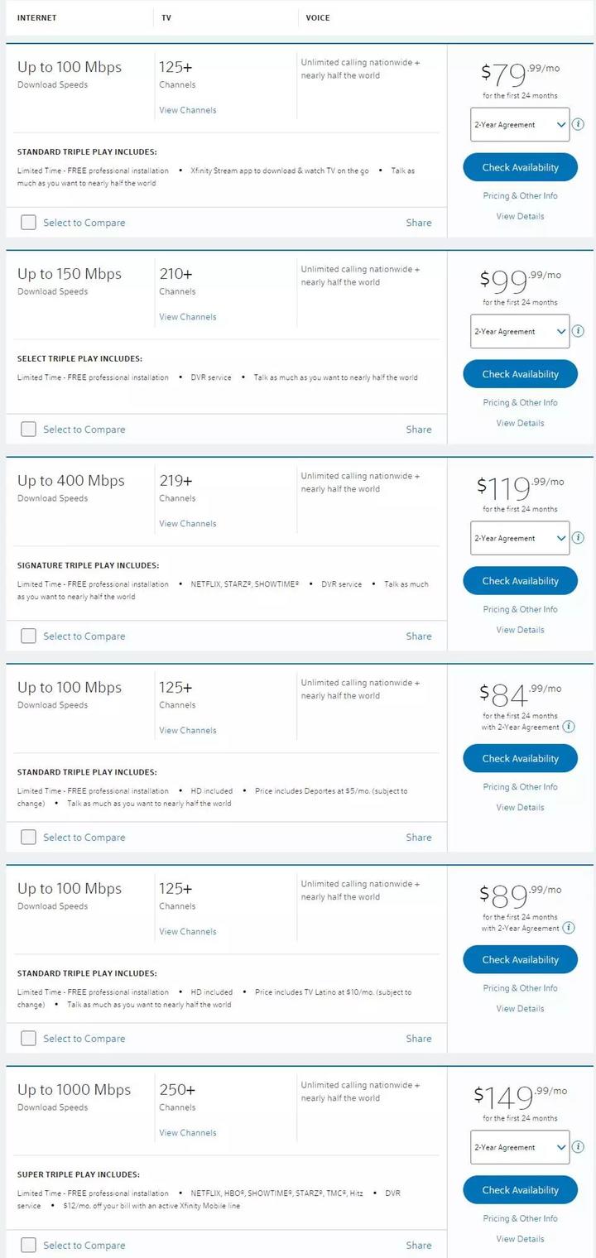Click info icon on $84.99 plan
The width and height of the screenshot is (596, 1258).
(x=569, y=727)
